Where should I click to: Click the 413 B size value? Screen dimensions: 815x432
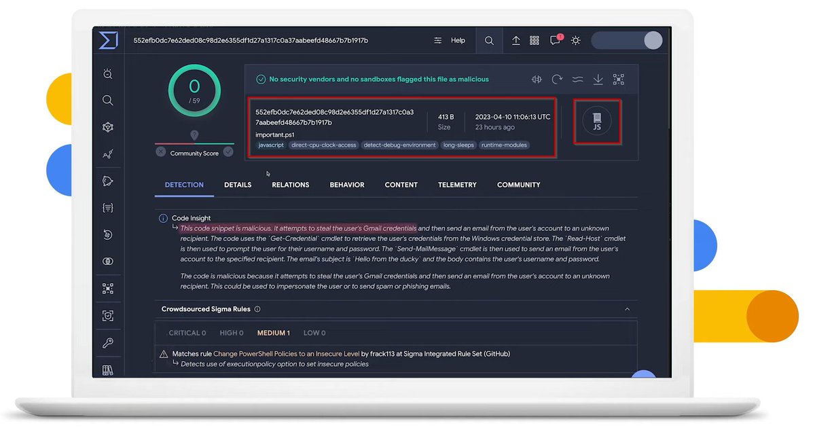446,117
